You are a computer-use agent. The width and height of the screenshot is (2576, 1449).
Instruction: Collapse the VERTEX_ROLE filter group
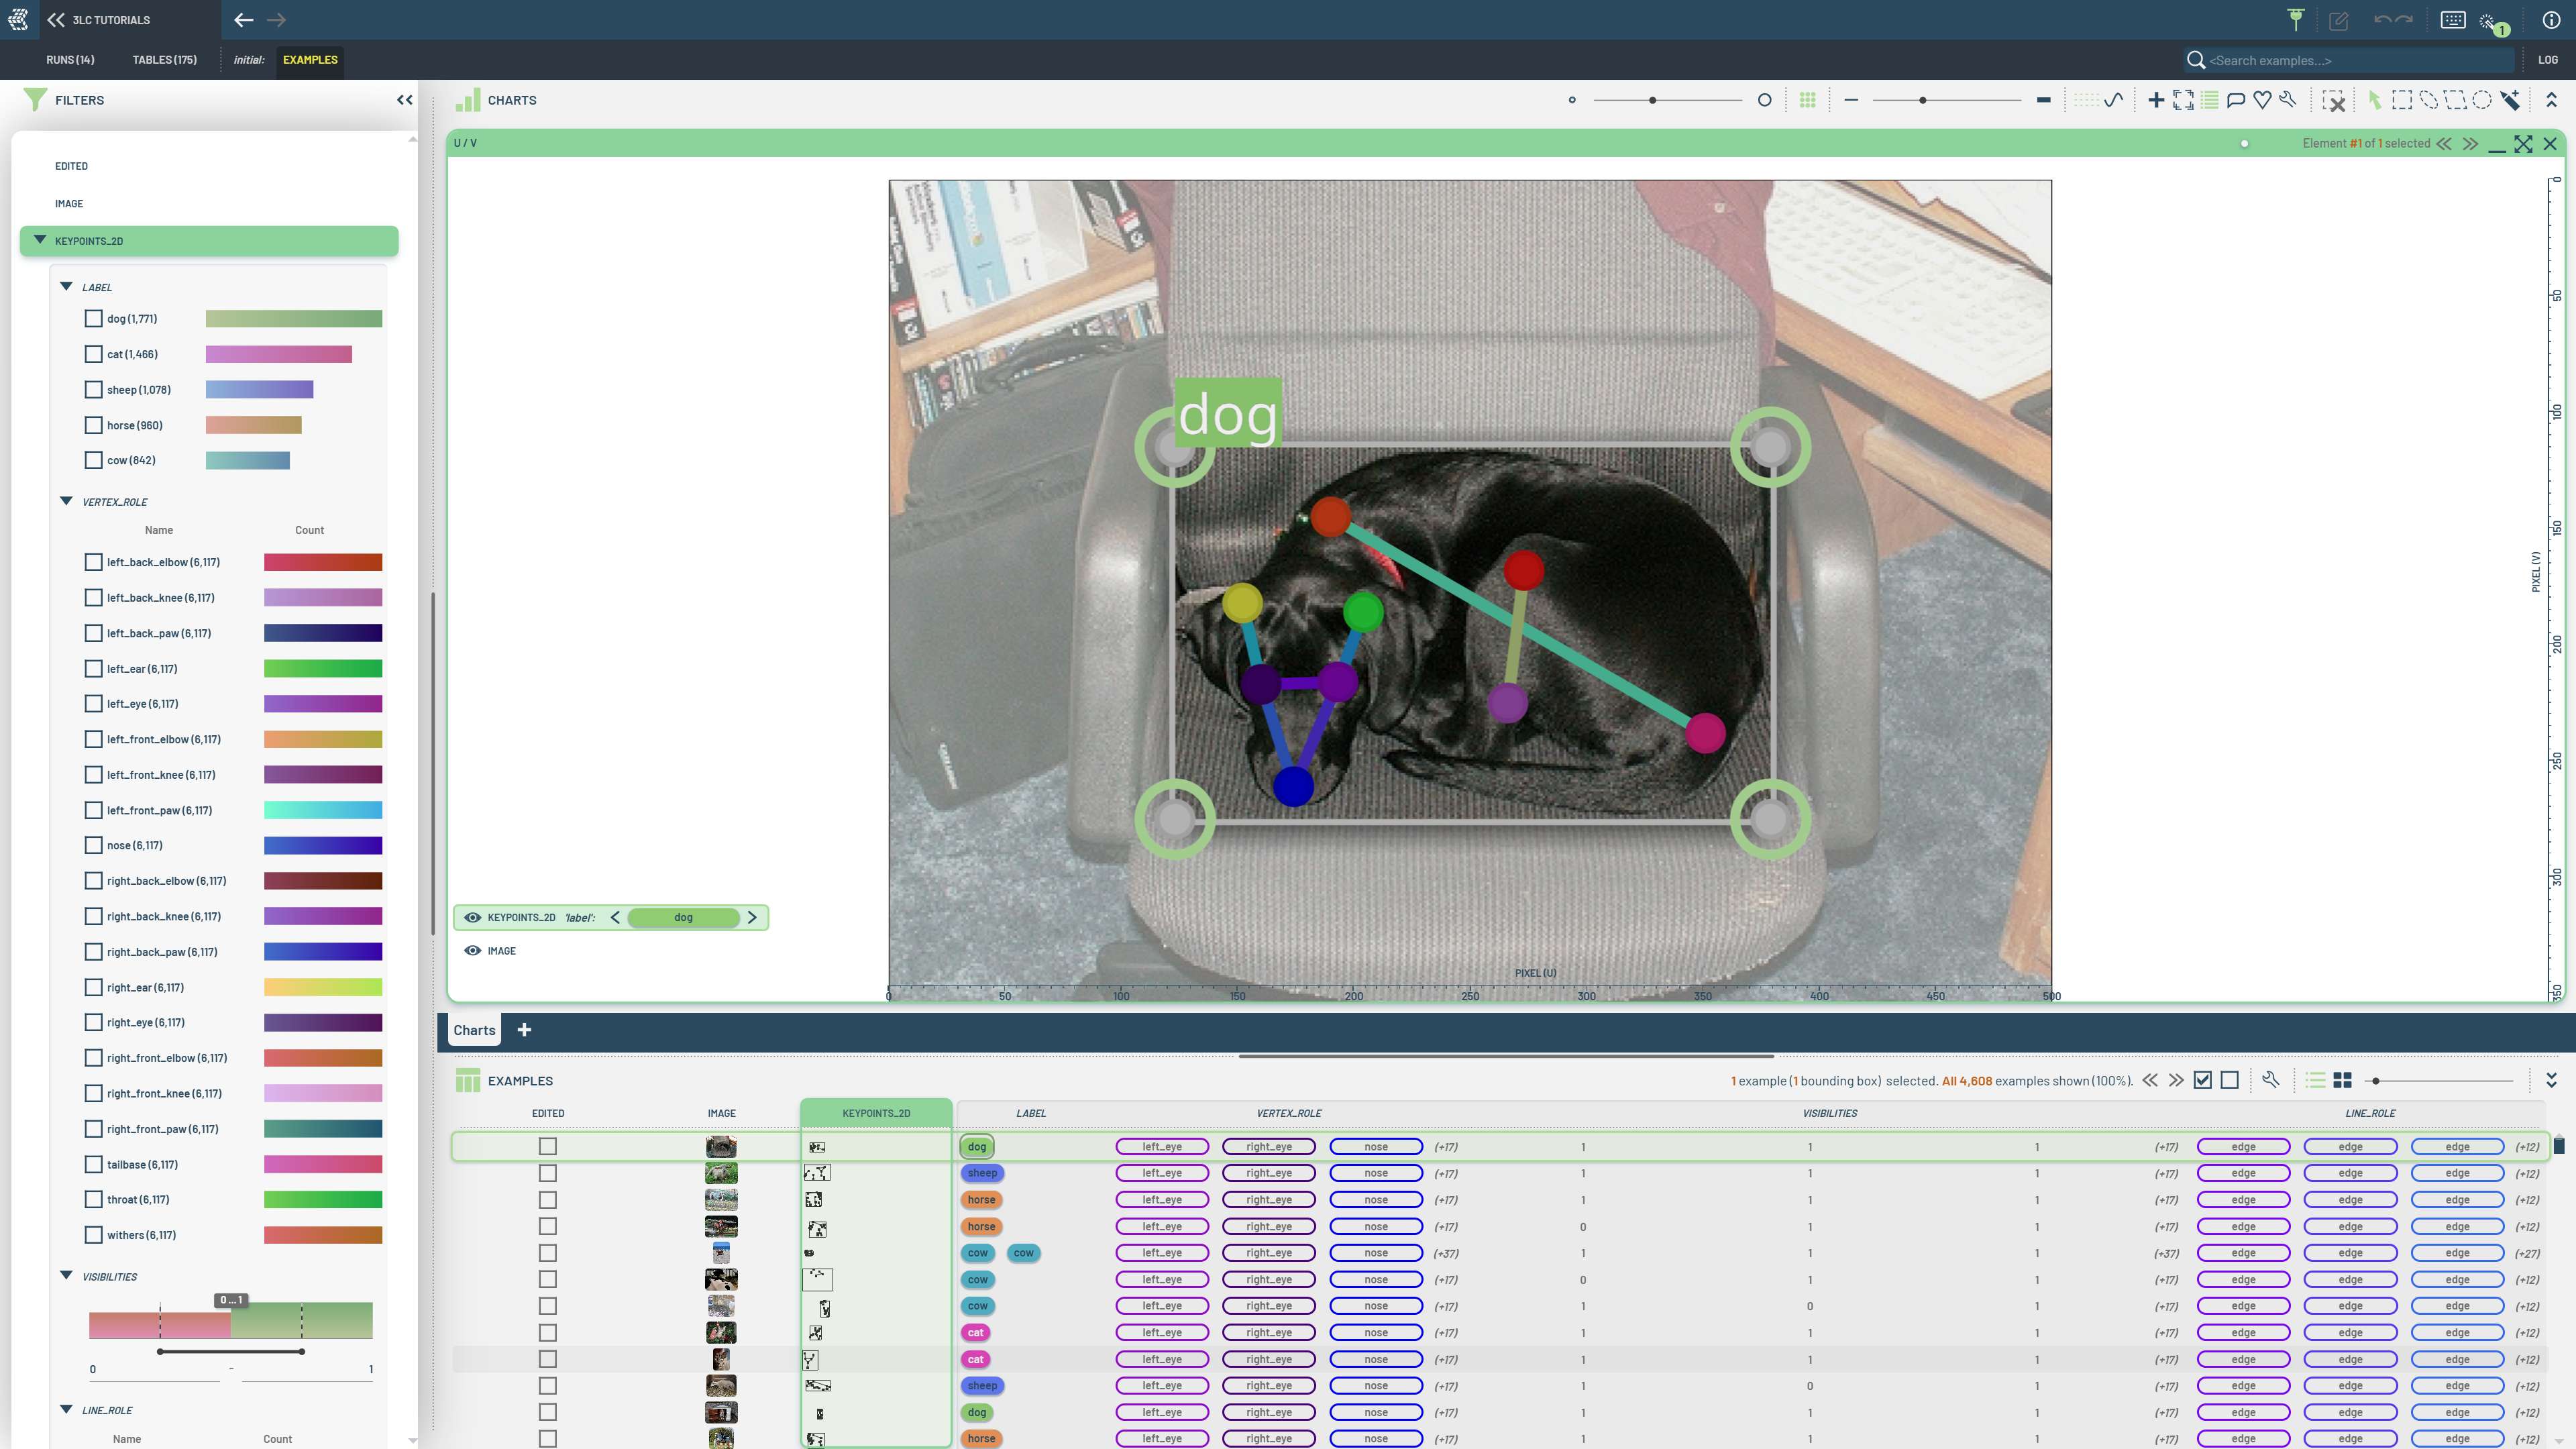tap(66, 501)
